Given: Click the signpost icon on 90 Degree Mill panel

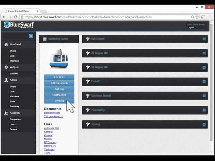Looking at the screenshot, I should coord(88,68).
